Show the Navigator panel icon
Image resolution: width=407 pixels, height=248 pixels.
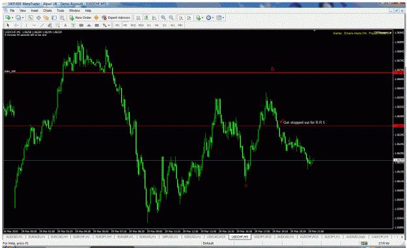coord(46,18)
